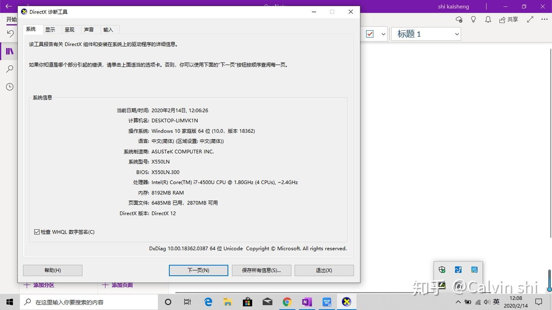Switch to OneNote taskbar icon

coord(307,302)
